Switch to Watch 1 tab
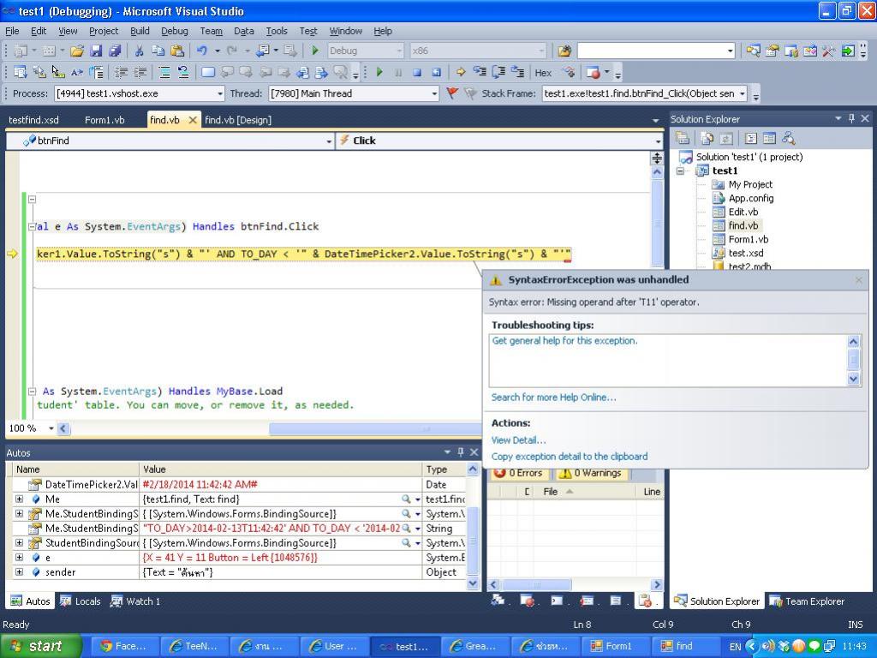This screenshot has width=877, height=658. pyautogui.click(x=135, y=601)
